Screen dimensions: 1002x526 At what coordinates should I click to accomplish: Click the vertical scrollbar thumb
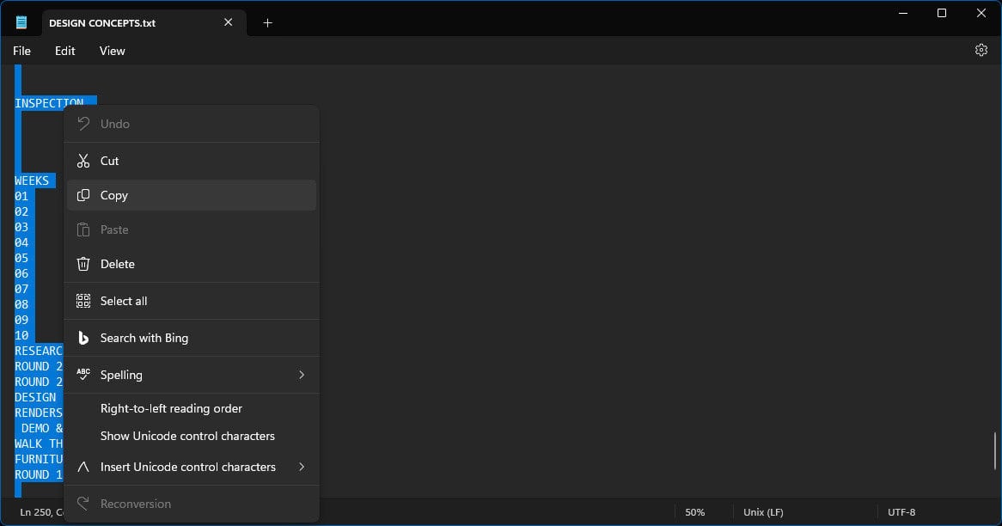tap(995, 450)
